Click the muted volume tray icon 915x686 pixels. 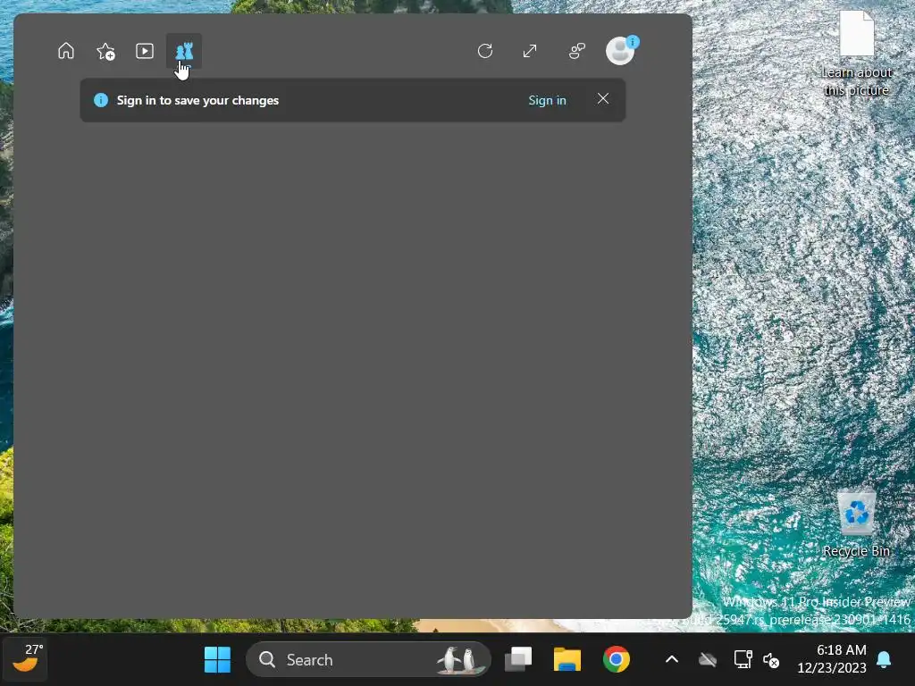coord(771,660)
